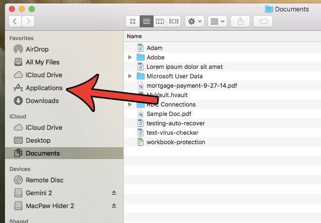Select the mortgage-payment-9-27-14.pdf file

click(192, 86)
